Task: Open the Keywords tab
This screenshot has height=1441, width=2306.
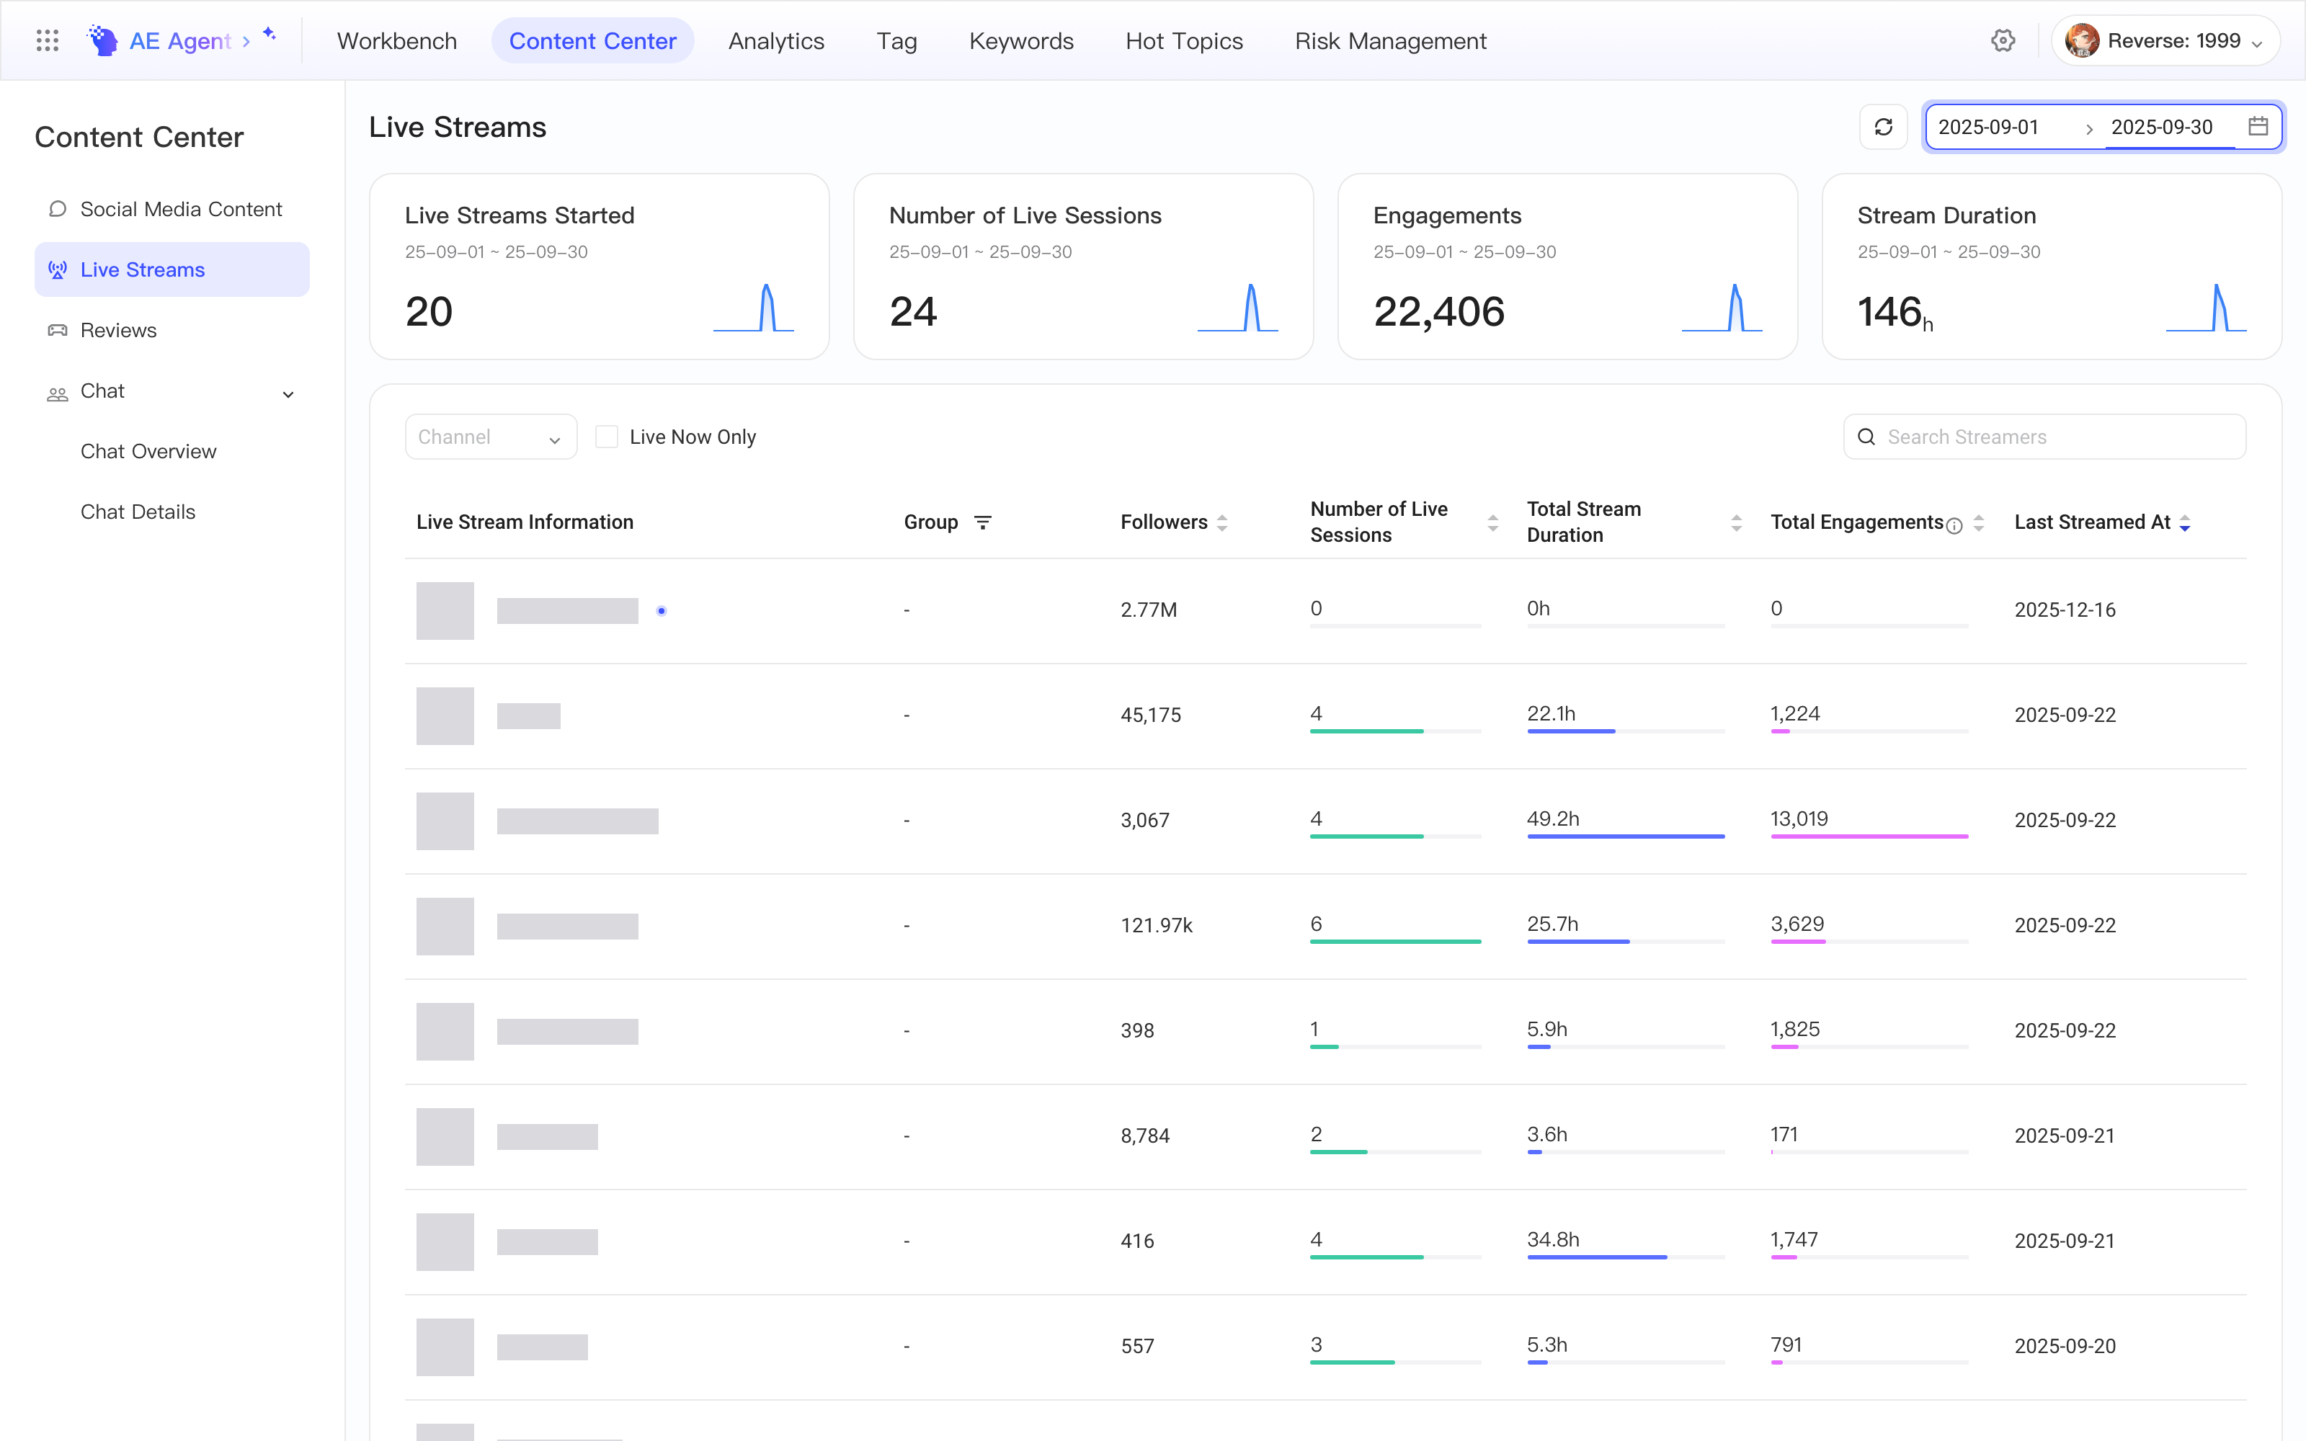Action: click(x=1022, y=41)
